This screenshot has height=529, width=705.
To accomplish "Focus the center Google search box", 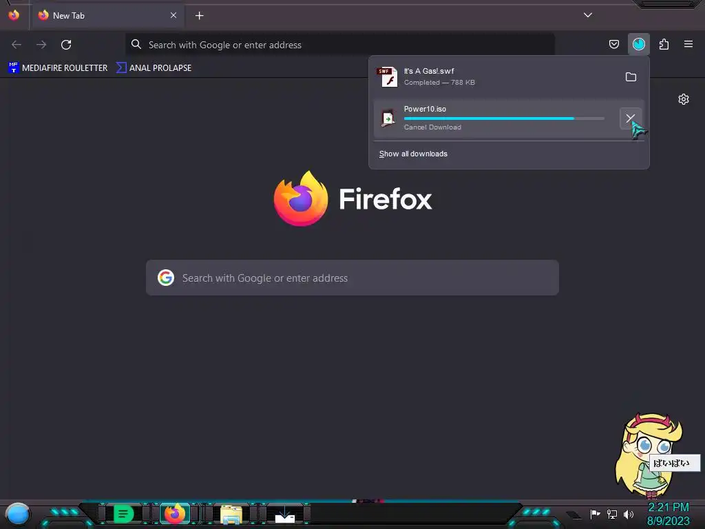I will pyautogui.click(x=352, y=278).
